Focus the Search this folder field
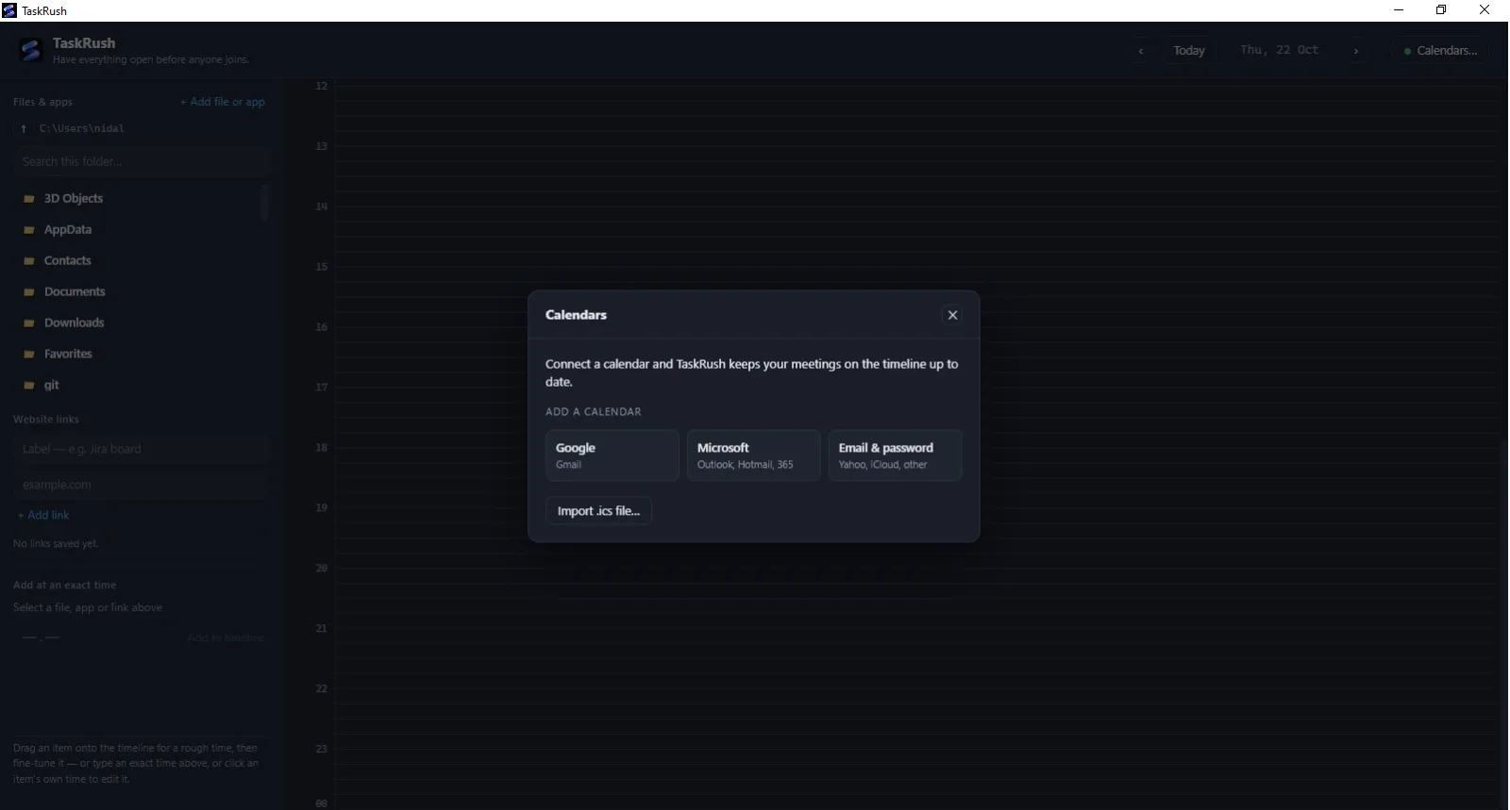The image size is (1510, 810). pyautogui.click(x=141, y=161)
